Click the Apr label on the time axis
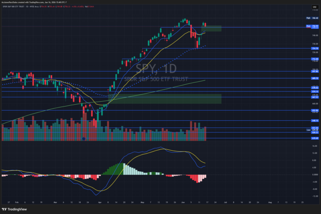This screenshot has width=321, height=214. pyautogui.click(x=100, y=202)
